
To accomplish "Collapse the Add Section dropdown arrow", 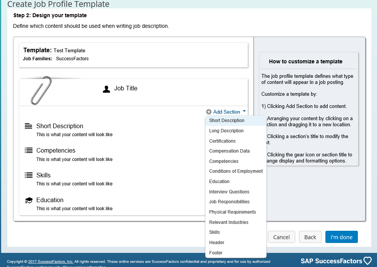I will 244,111.
